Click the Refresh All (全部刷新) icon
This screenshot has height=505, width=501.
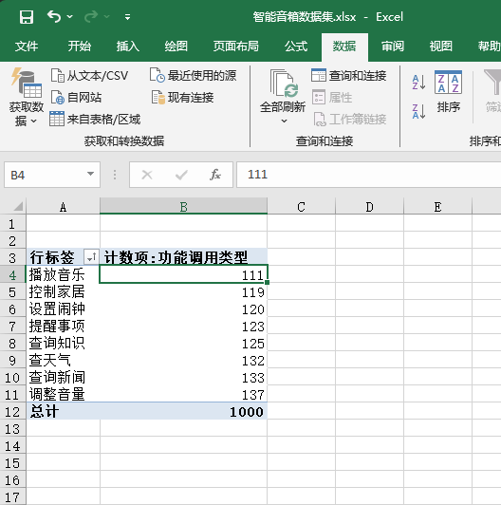[x=284, y=84]
